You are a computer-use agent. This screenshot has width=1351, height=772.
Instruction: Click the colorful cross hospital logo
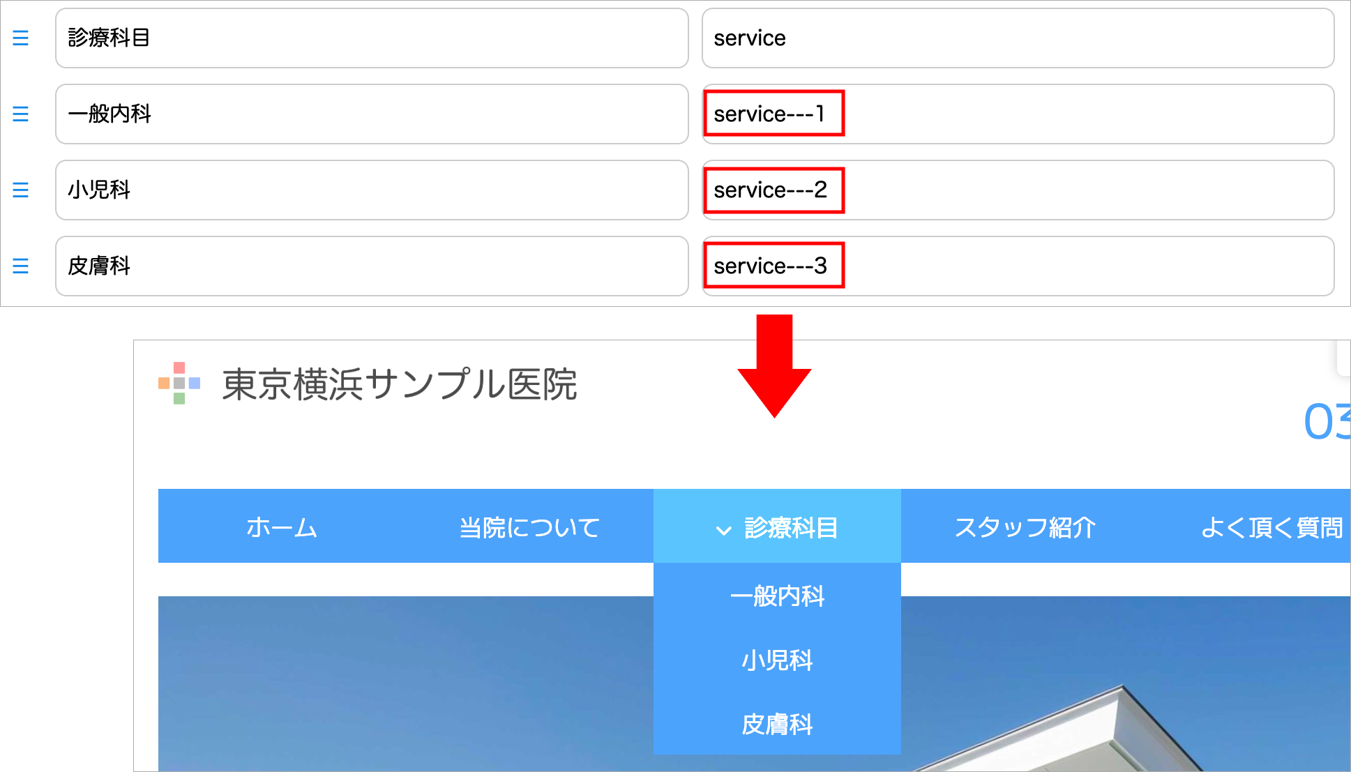pyautogui.click(x=179, y=383)
